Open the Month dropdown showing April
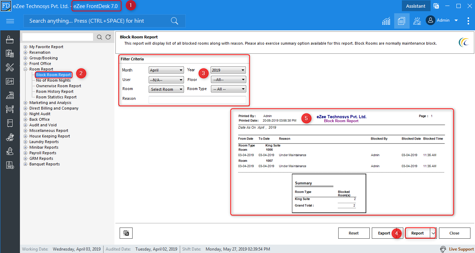Image resolution: width=475 pixels, height=253 pixels. pos(166,70)
